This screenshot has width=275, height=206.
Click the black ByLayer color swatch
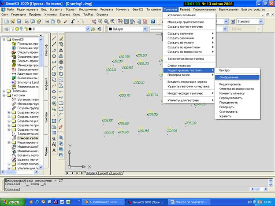coord(110,29)
